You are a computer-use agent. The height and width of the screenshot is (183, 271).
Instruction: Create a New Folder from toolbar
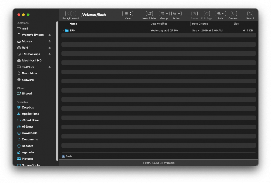point(149,14)
